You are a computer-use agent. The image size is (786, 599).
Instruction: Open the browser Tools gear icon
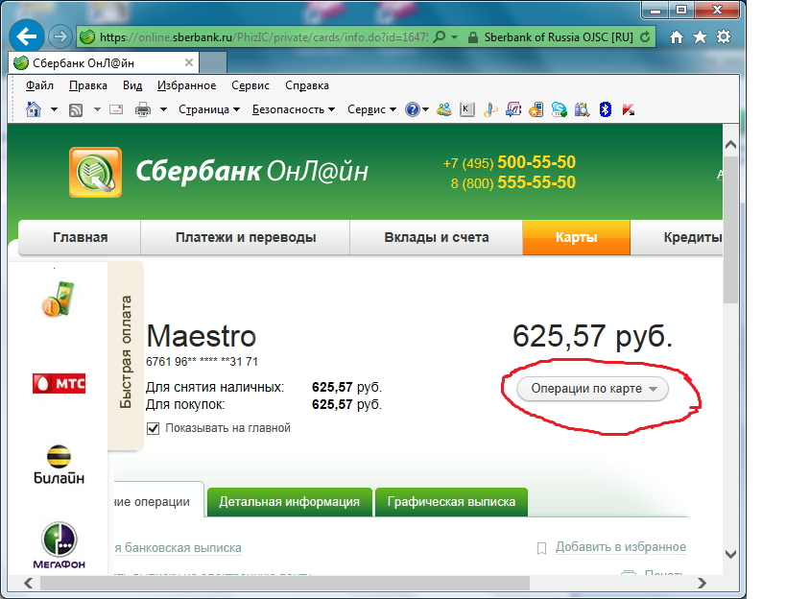coord(724,36)
